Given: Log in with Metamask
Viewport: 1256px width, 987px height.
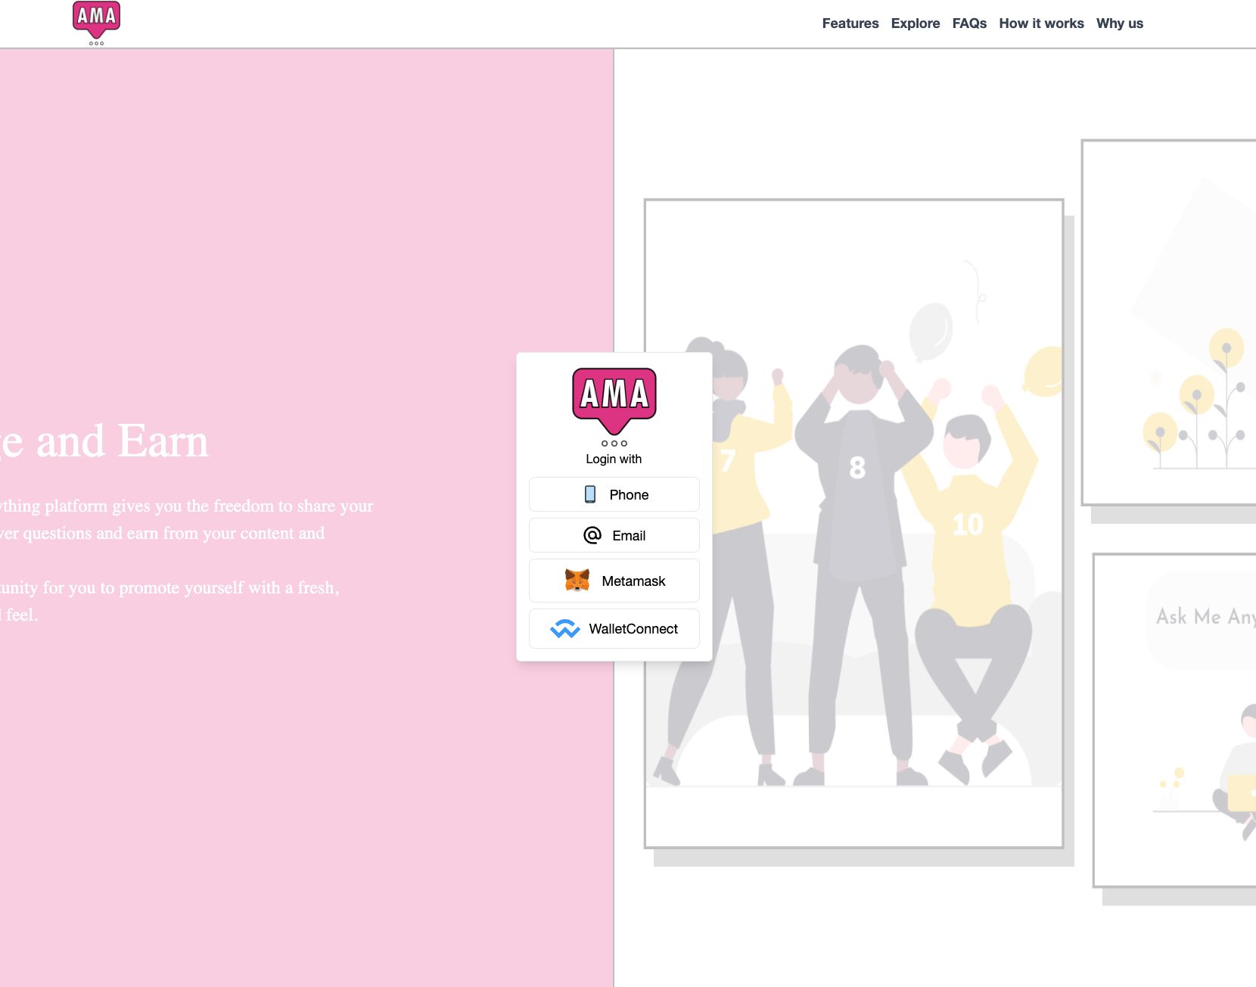Looking at the screenshot, I should click(614, 581).
